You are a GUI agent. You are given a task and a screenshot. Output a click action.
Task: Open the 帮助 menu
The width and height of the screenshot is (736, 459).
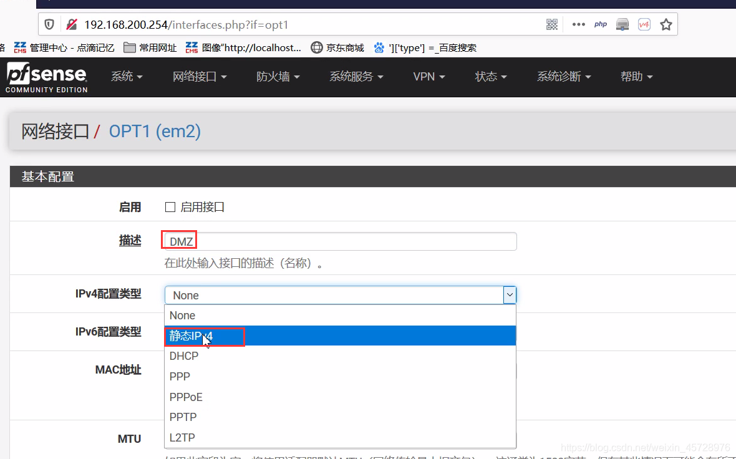tap(636, 77)
